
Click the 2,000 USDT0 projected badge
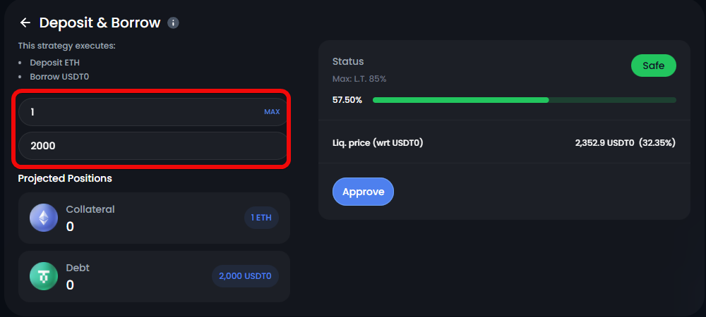click(x=245, y=276)
